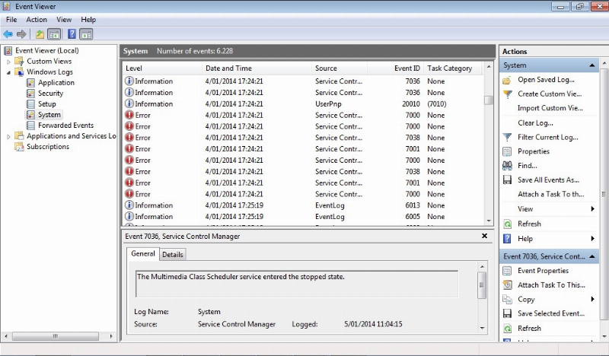Select the UserPnp event 20010 row
This screenshot has width=609, height=356.
pyautogui.click(x=303, y=104)
